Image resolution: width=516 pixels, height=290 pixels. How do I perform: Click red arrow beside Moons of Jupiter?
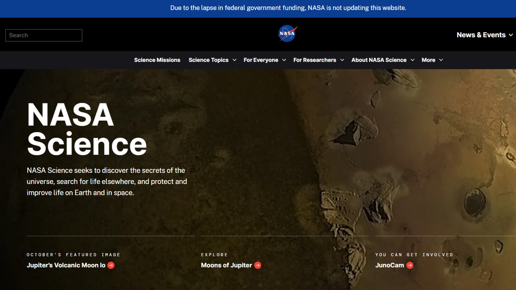coord(258,265)
